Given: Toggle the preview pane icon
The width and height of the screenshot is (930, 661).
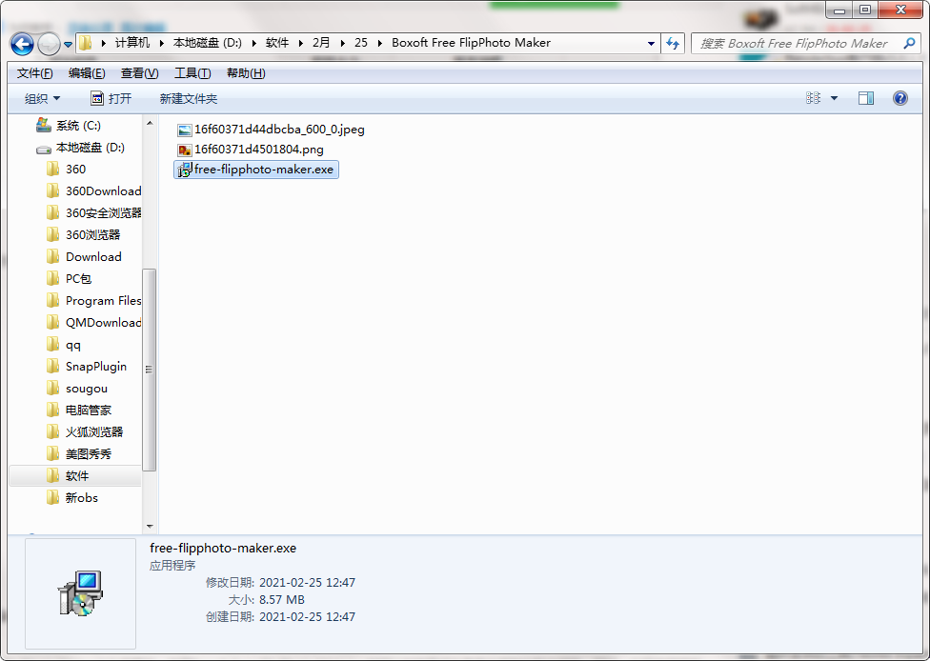Looking at the screenshot, I should [x=866, y=98].
